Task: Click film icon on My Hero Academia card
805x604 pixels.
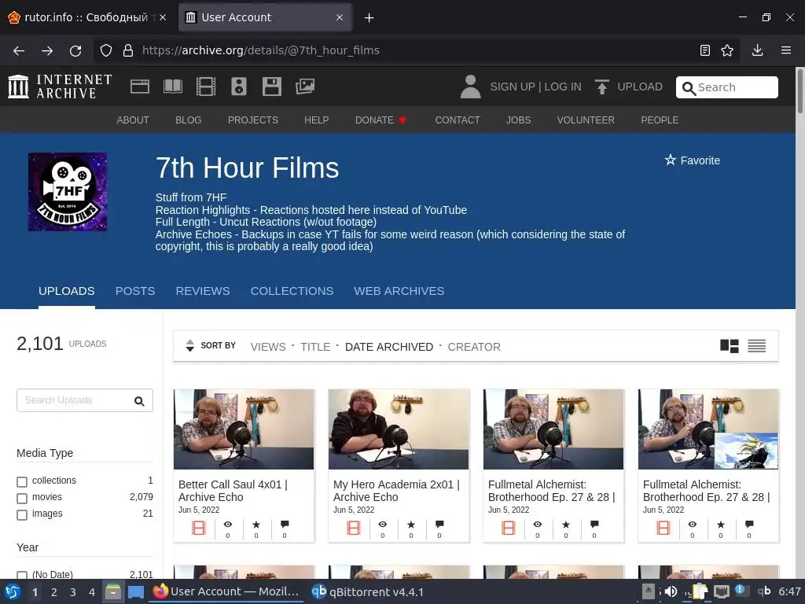Action: pos(354,528)
